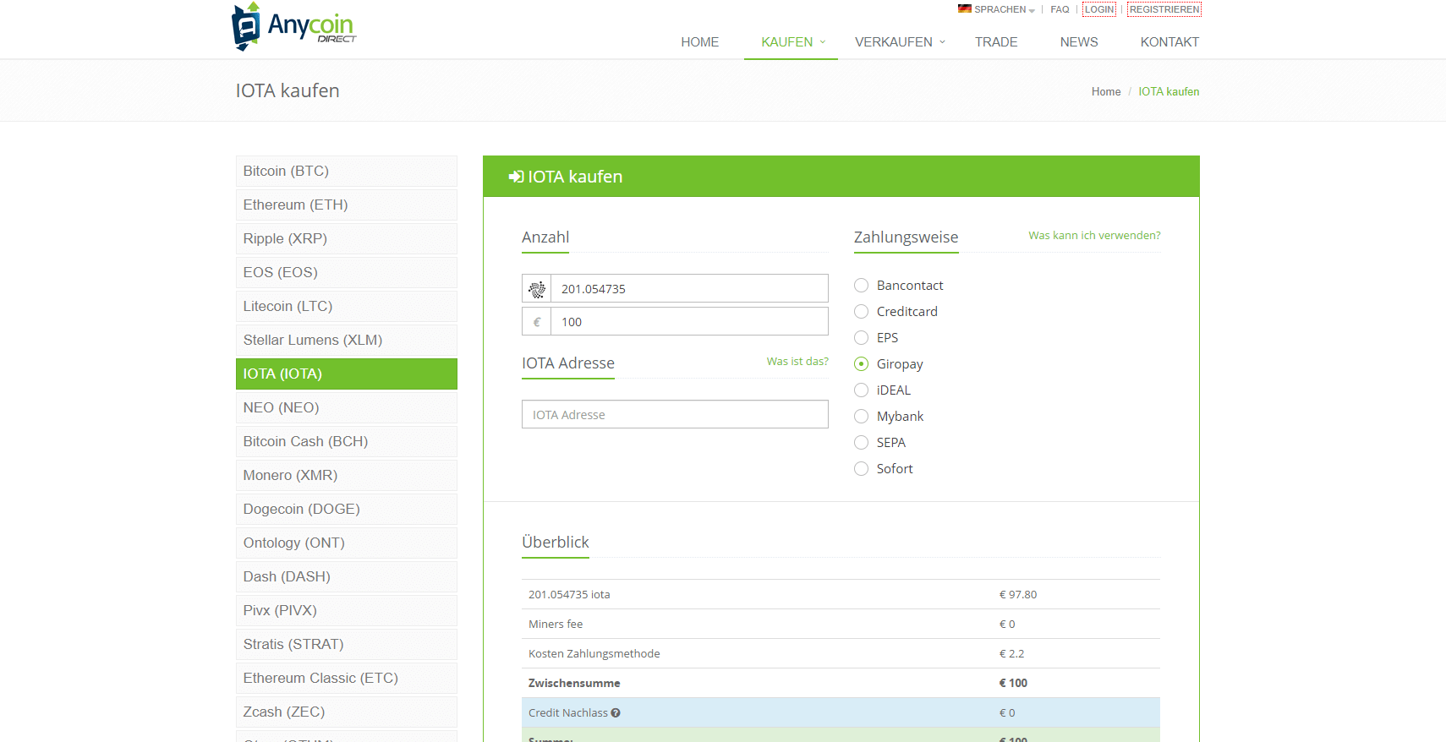Expand the VERKAUFEN menu chevron
The image size is (1446, 742).
click(x=943, y=41)
